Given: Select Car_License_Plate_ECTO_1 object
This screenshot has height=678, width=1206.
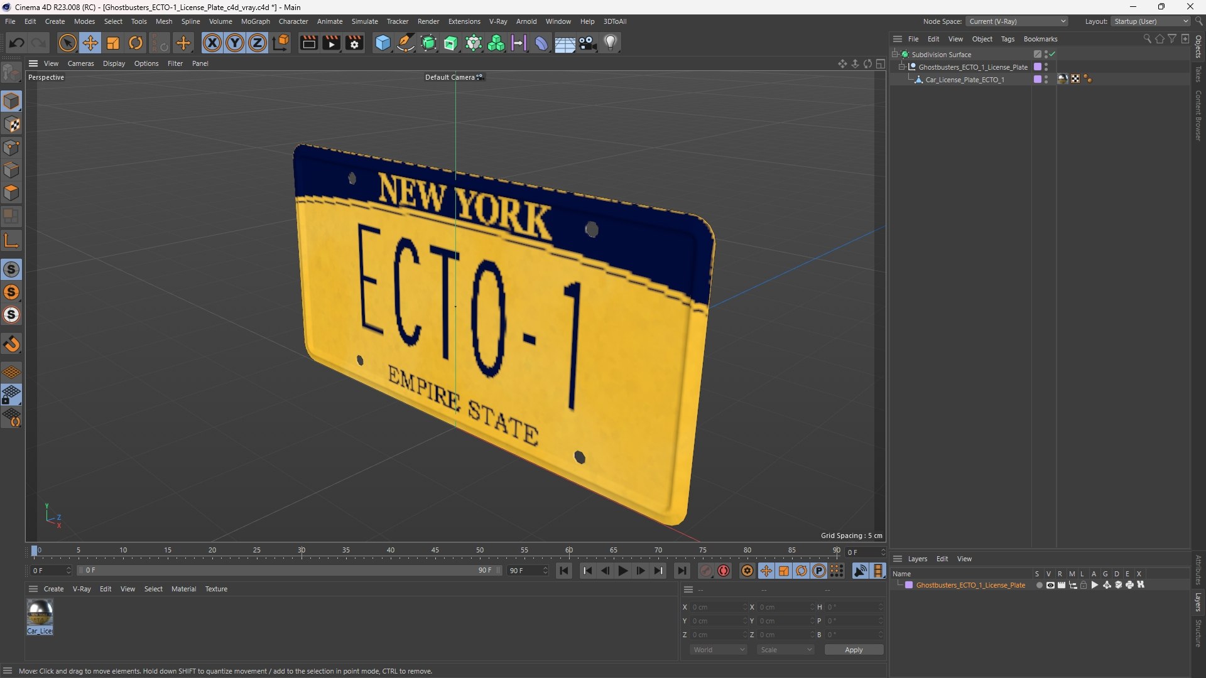Looking at the screenshot, I should (964, 80).
